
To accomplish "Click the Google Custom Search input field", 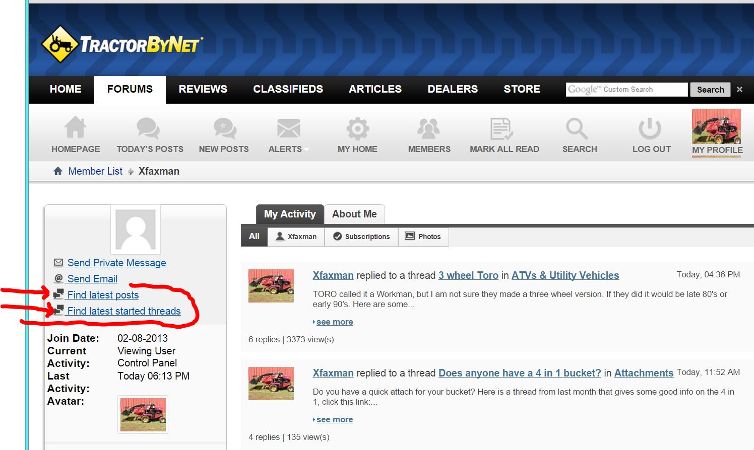I will (x=626, y=90).
